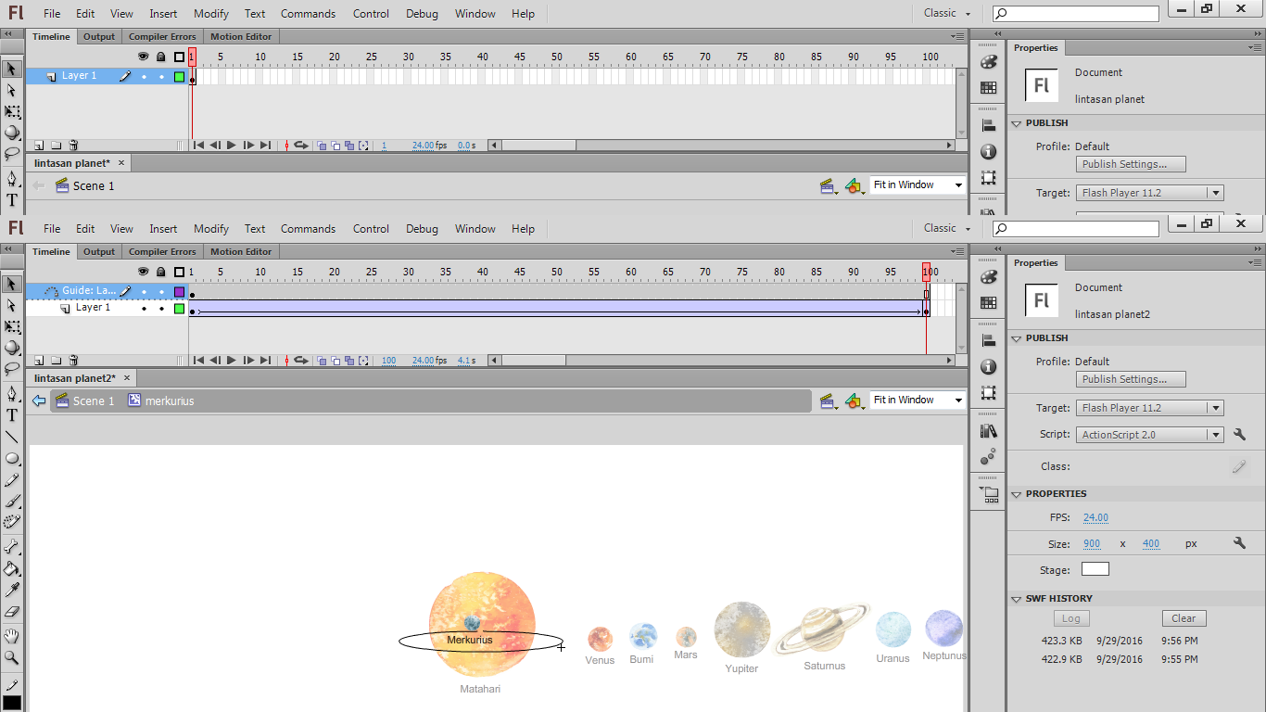1266x712 pixels.
Task: Toggle visibility dot for the Guide layer
Action: (144, 291)
